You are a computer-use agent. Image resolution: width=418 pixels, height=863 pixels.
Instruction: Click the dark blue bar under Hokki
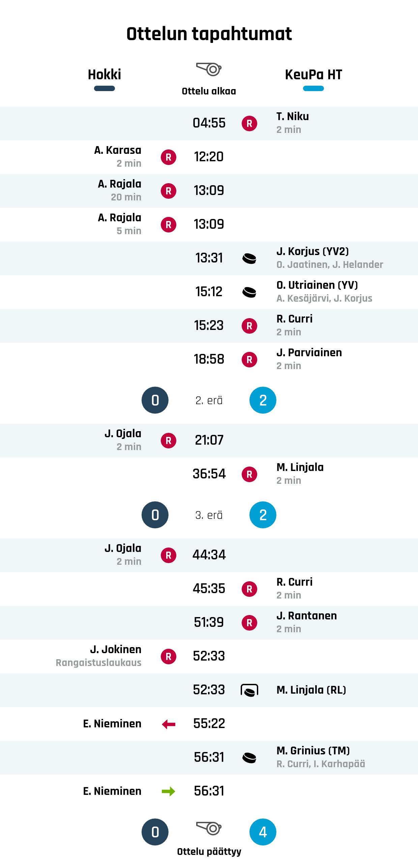click(x=104, y=89)
